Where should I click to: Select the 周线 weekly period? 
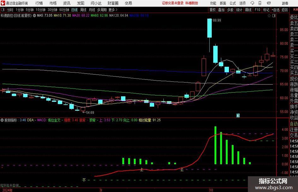(83, 10)
